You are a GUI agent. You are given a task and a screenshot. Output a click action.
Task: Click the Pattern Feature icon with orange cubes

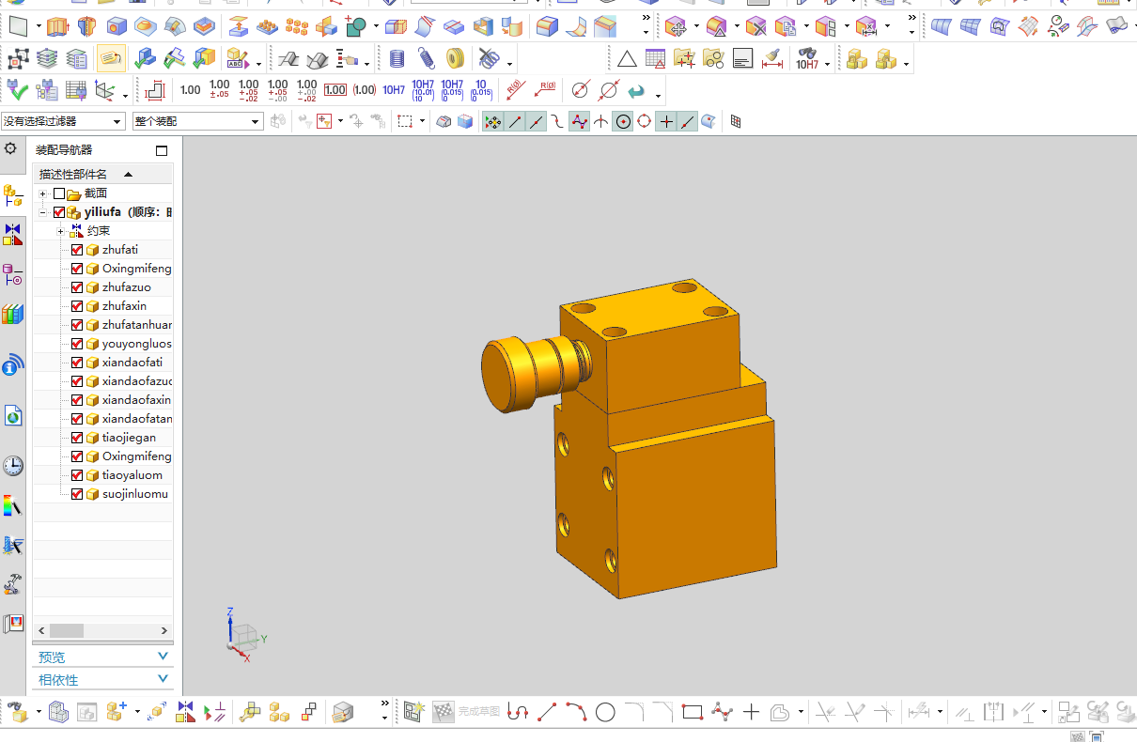(x=297, y=26)
